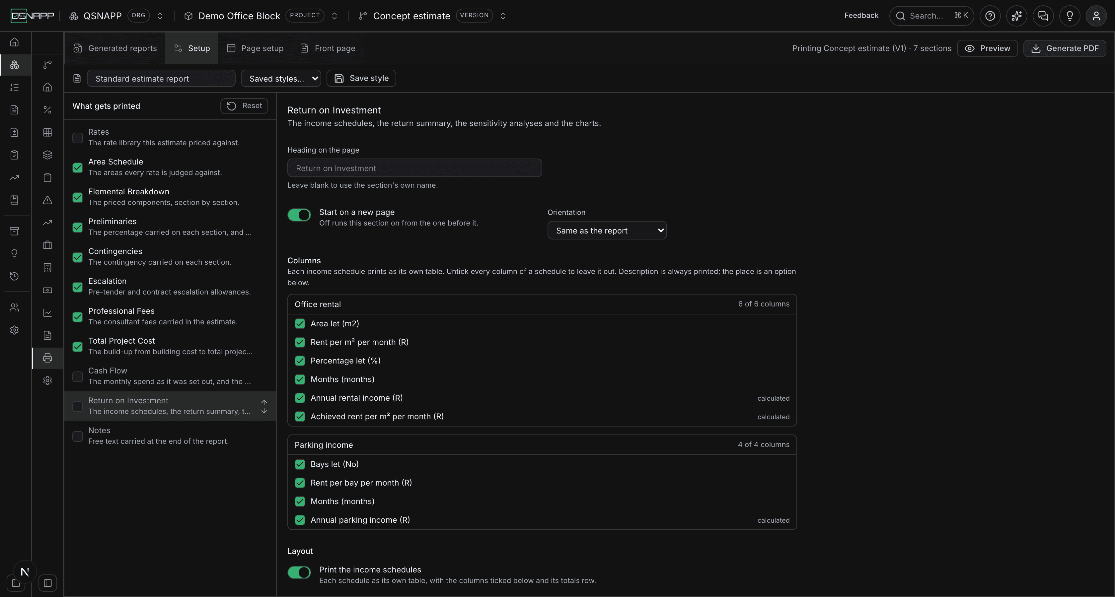Click the Heading on the page field

pos(415,168)
